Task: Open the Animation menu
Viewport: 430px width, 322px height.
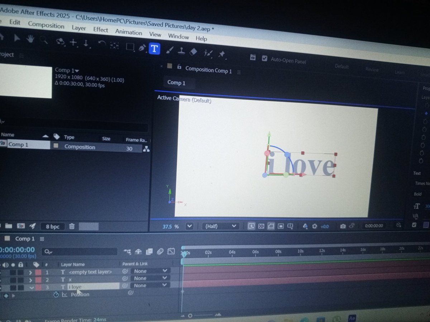Action: click(x=129, y=32)
